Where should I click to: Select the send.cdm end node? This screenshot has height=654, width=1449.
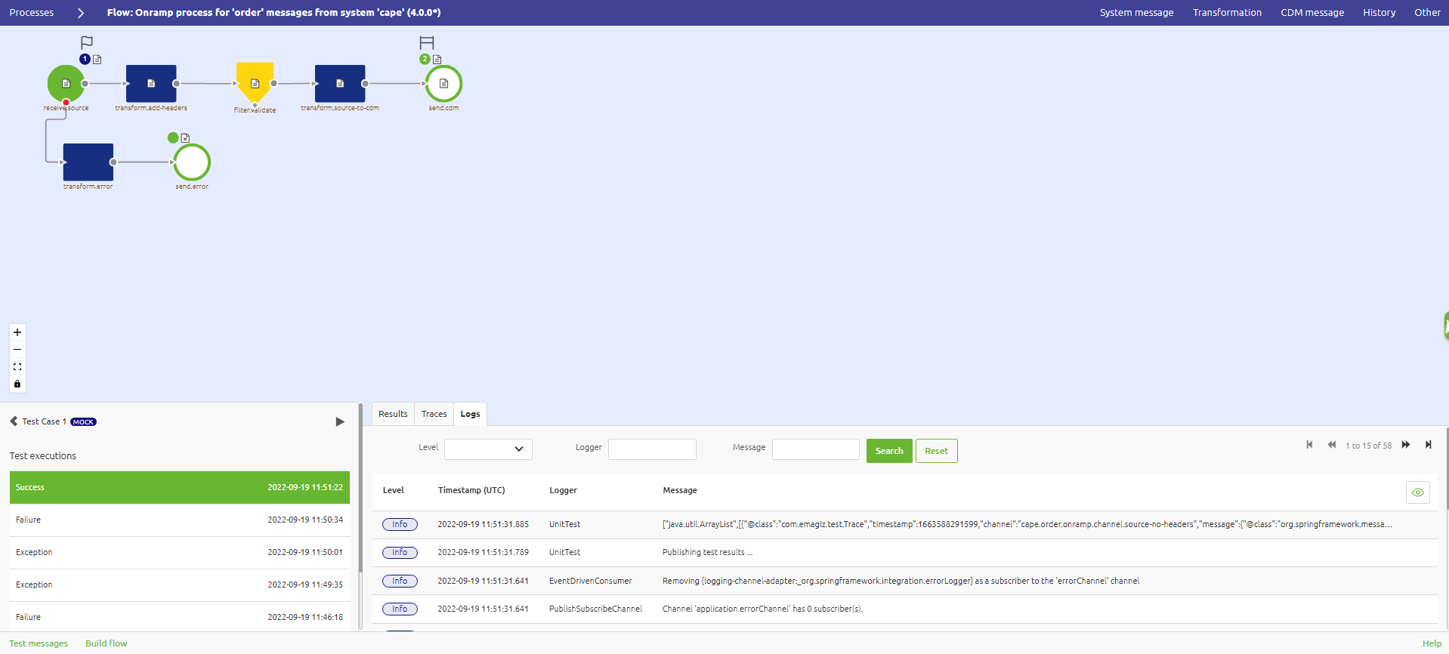[x=443, y=83]
